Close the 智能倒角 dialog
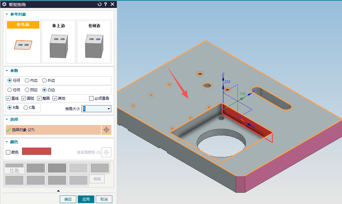342x204 pixels. point(112,4)
